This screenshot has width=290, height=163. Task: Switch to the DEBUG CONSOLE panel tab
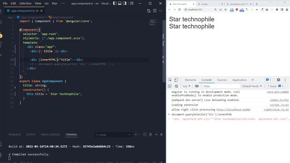click(50, 134)
